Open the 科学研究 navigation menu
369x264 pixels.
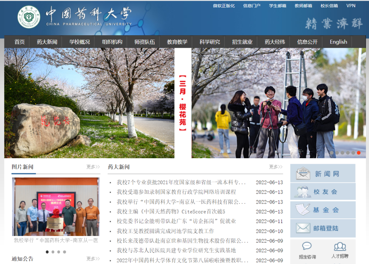click(210, 42)
